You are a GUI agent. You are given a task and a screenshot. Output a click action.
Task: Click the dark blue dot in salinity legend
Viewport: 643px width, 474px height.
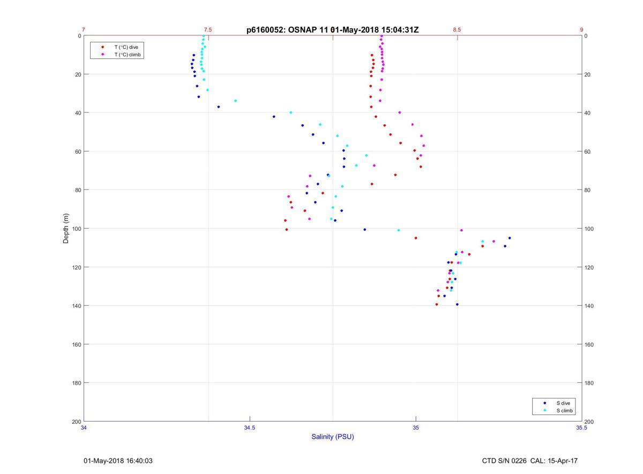[545, 403]
